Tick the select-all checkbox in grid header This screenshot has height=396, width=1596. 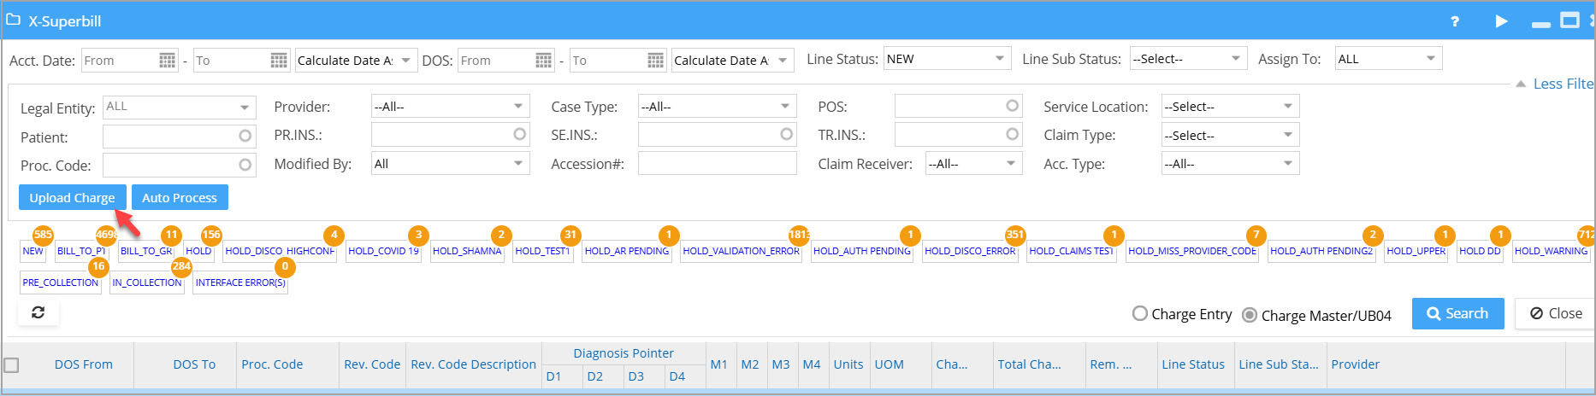click(x=12, y=365)
